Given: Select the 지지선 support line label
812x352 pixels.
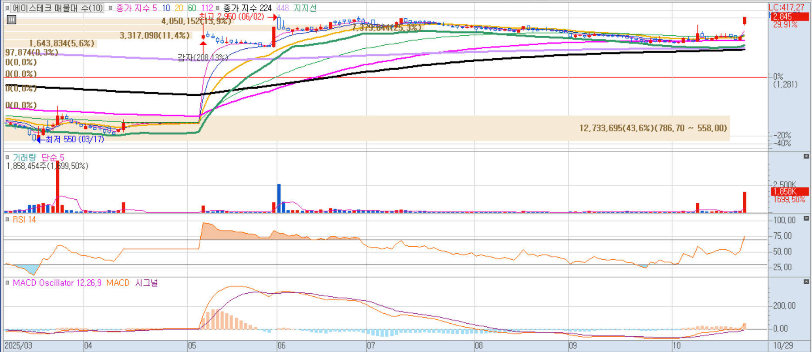Looking at the screenshot, I should point(305,8).
